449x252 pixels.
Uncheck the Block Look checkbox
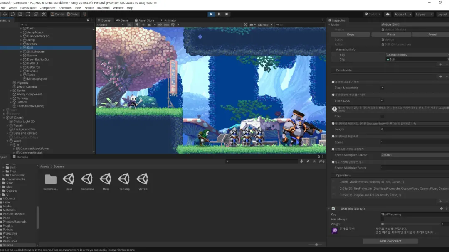pyautogui.click(x=382, y=100)
